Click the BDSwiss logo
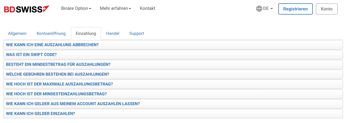 coord(27,9)
